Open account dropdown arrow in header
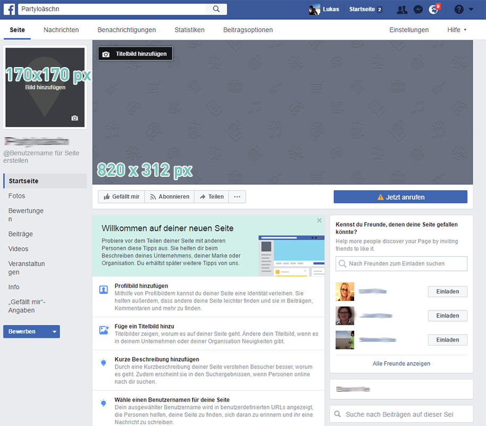Viewport: 486px width, 426px height. [471, 9]
